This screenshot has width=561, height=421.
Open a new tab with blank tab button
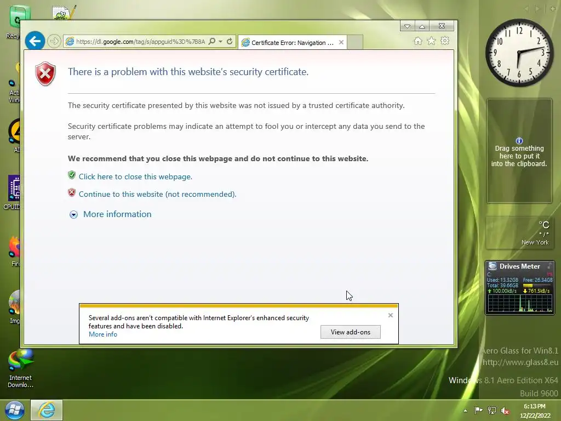point(355,42)
